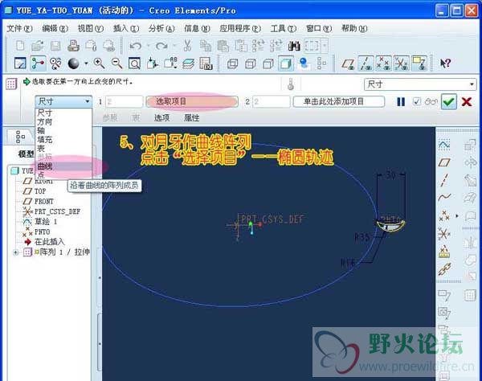Click the datum curve tool in right toolbar
This screenshot has height=381, width=482.
point(444,198)
